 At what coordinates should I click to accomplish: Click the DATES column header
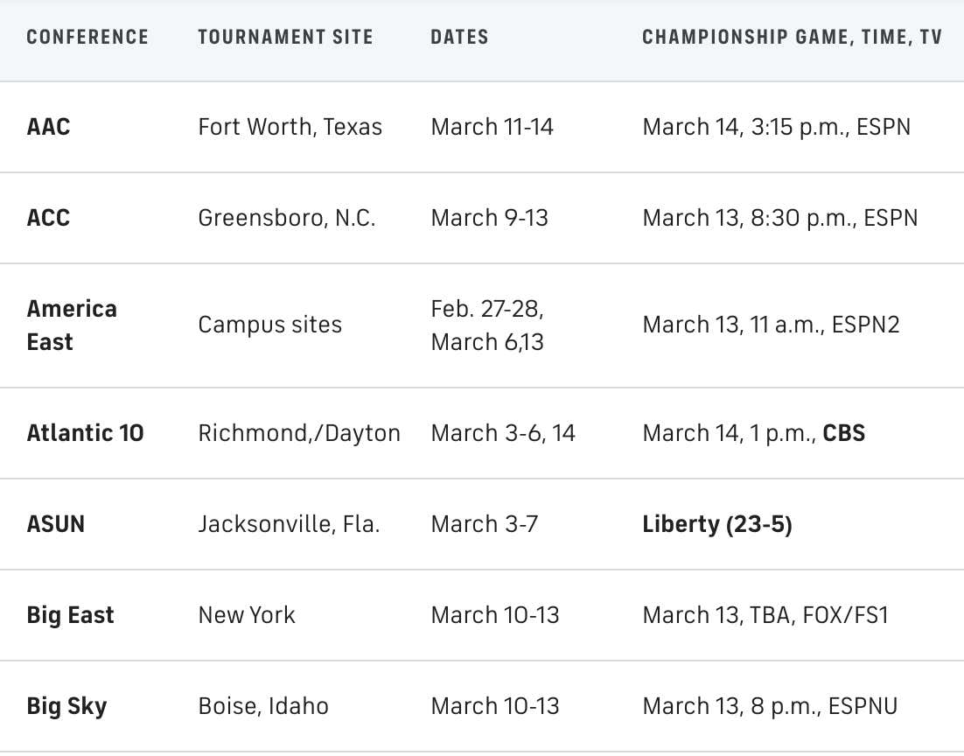coord(459,37)
